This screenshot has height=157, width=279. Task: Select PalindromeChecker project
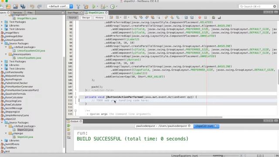(17, 83)
